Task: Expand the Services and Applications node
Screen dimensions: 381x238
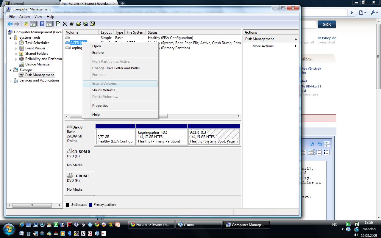Action: tap(11, 80)
